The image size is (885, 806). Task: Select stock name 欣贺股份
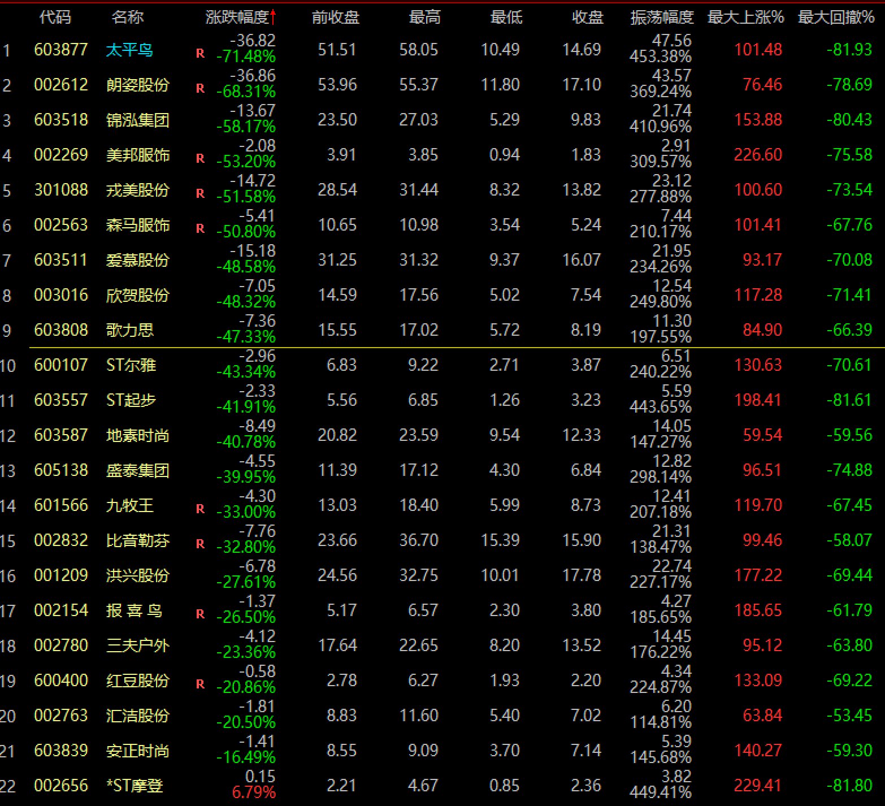[x=138, y=295]
